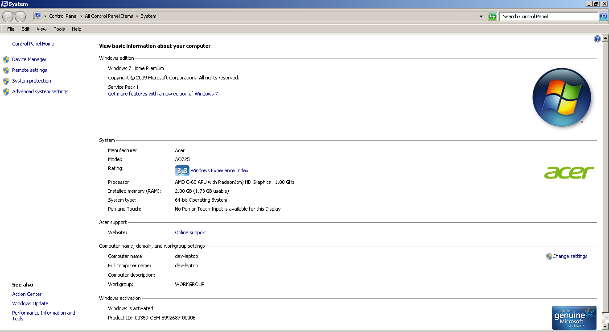This screenshot has height=332, width=609.
Task: Click the Product ID number text
Action: point(165,318)
